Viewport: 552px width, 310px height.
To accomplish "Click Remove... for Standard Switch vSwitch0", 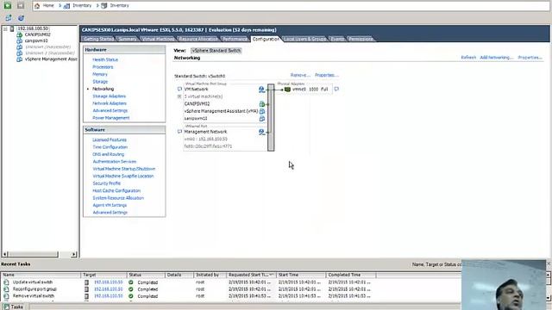I will pos(300,75).
